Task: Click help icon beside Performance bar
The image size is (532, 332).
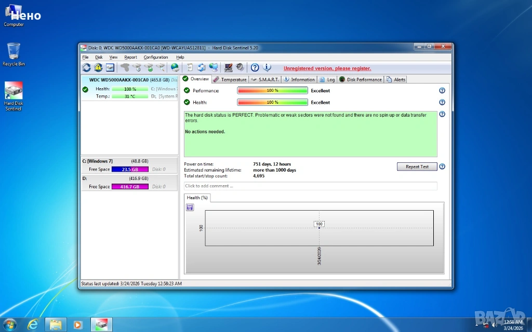Action: (442, 90)
